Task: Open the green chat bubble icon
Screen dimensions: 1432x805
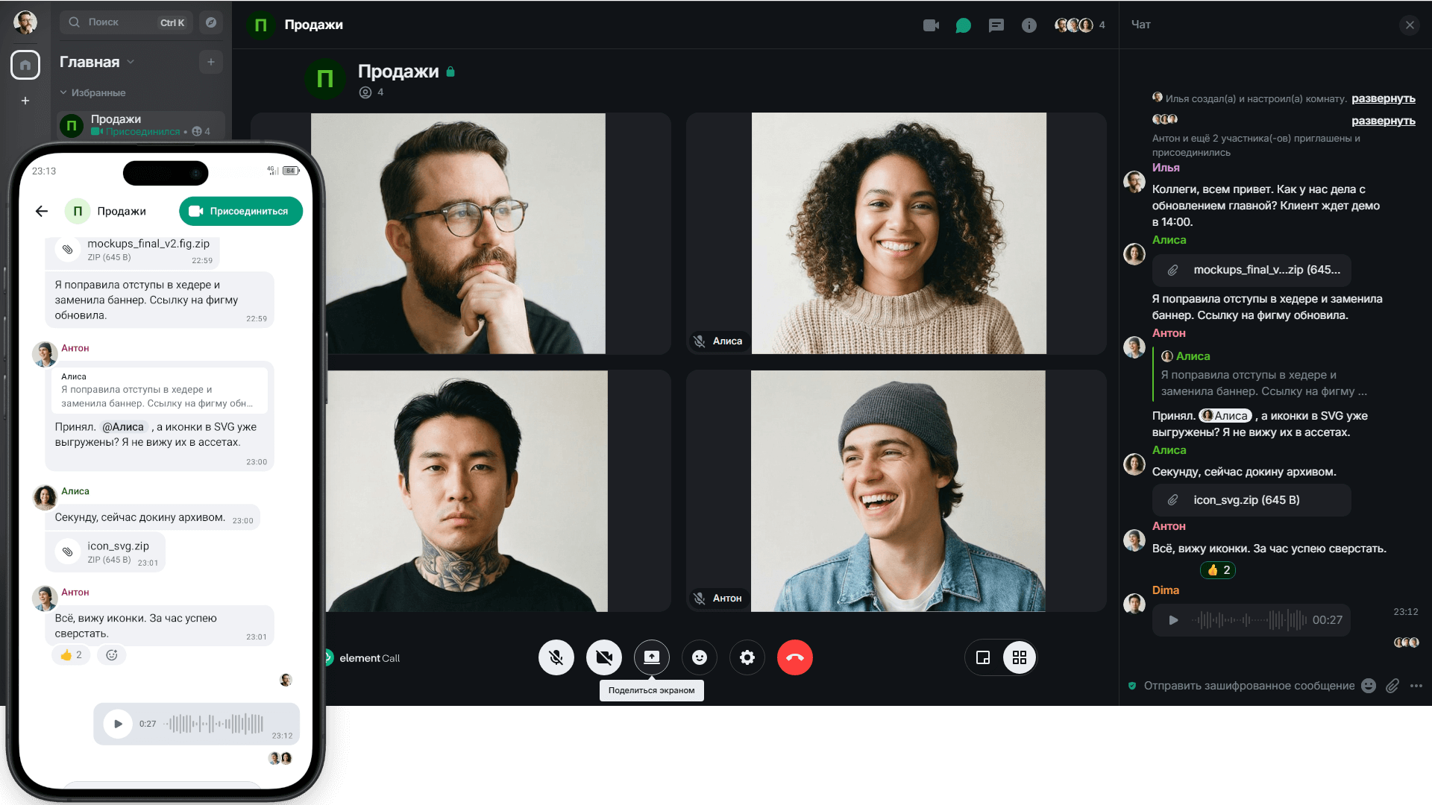Action: [964, 25]
